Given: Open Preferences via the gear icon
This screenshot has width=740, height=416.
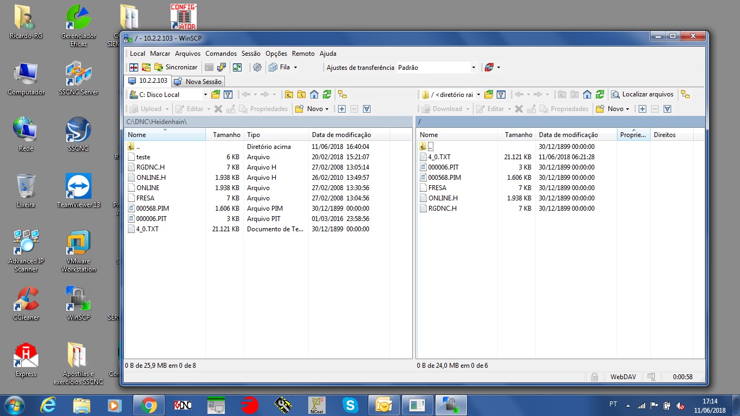Looking at the screenshot, I should pyautogui.click(x=257, y=67).
